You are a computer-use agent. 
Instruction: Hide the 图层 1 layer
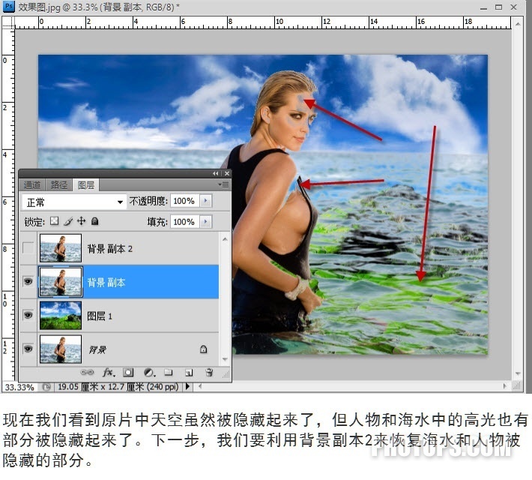(28, 315)
